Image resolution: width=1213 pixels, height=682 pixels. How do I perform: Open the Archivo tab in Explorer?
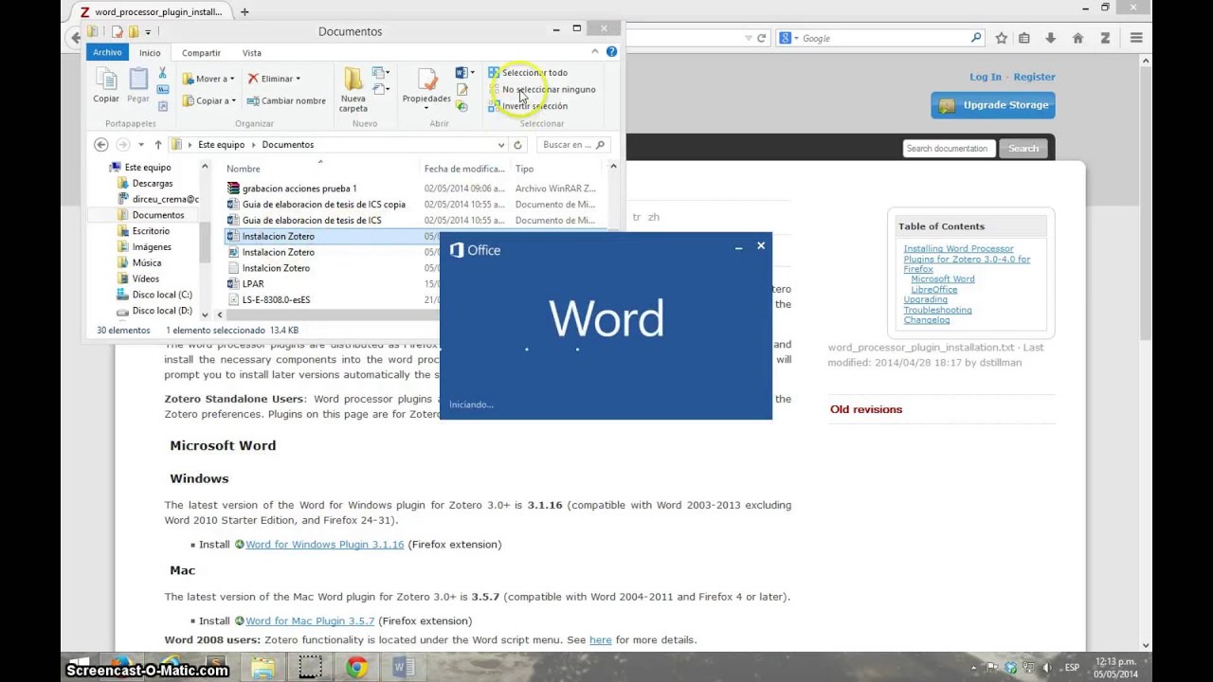click(107, 52)
